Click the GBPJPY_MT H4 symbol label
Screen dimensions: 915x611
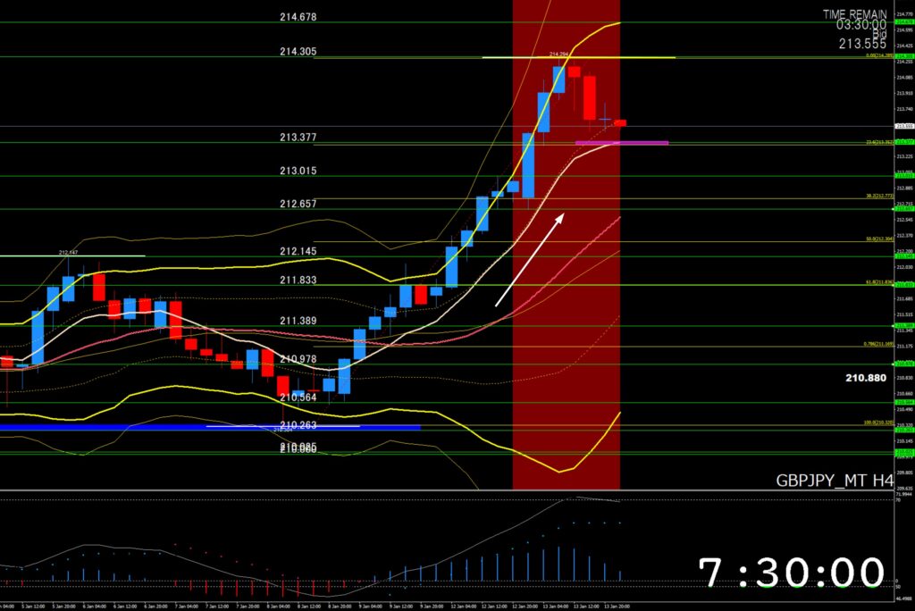click(835, 481)
